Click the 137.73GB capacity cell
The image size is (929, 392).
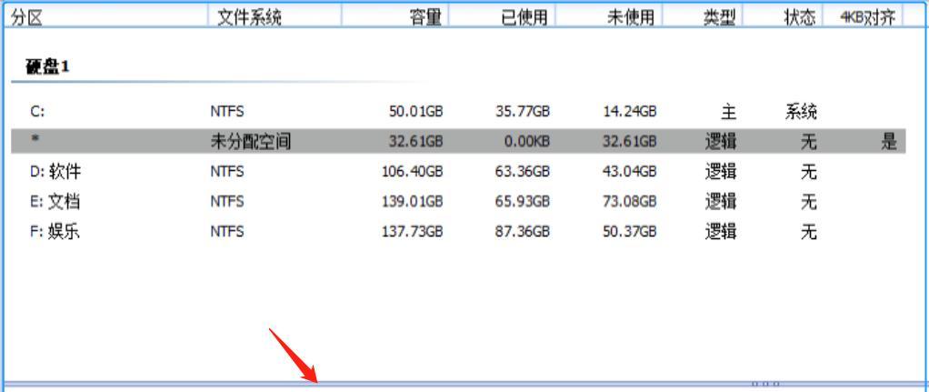[x=413, y=232]
